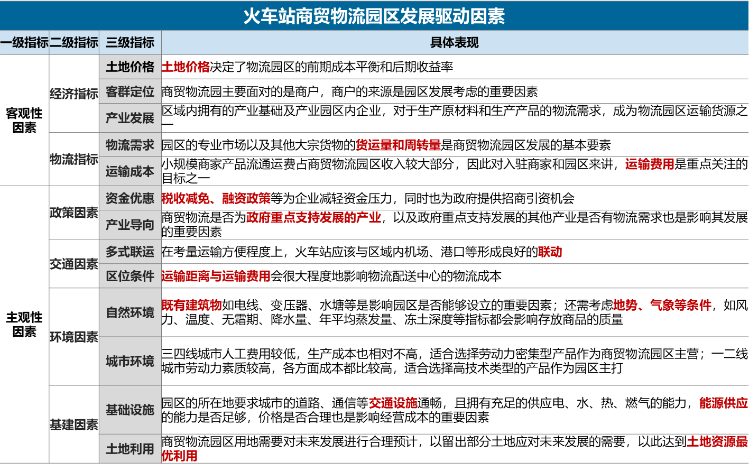Click the 物流需求 cell

(130, 144)
